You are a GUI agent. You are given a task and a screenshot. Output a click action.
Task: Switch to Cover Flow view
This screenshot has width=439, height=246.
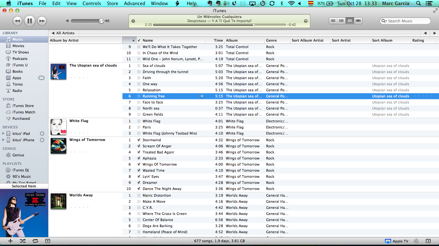coord(358,21)
